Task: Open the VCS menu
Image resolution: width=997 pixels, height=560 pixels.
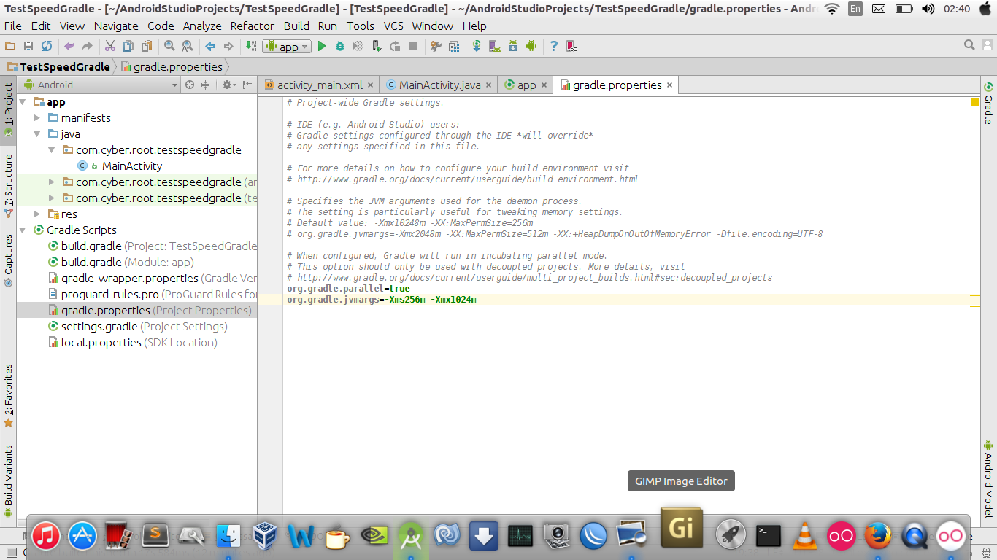Action: pos(394,26)
